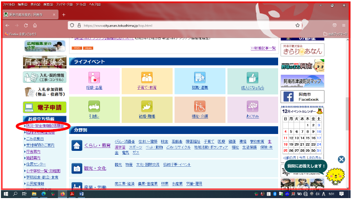This screenshot has height=200, width=352.
Task: Open the おくやみ condolence icon
Action: click(253, 106)
